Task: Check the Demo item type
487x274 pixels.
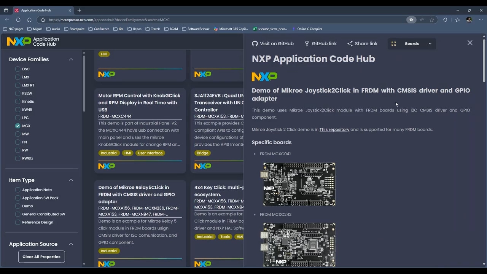Action: [18, 206]
